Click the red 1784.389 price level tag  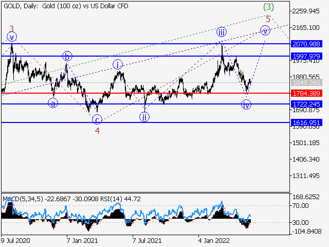coord(306,93)
